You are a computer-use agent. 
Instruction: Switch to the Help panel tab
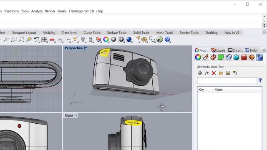[x=251, y=50]
